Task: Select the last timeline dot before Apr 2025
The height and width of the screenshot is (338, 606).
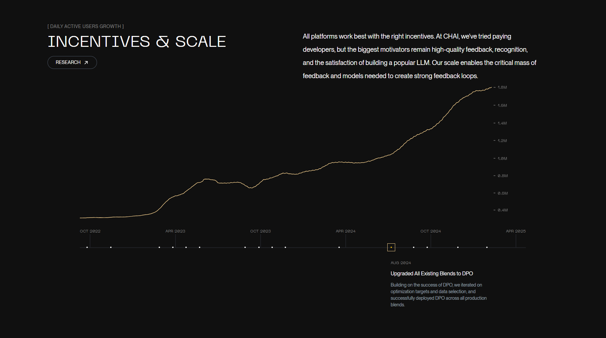Action: [487, 247]
